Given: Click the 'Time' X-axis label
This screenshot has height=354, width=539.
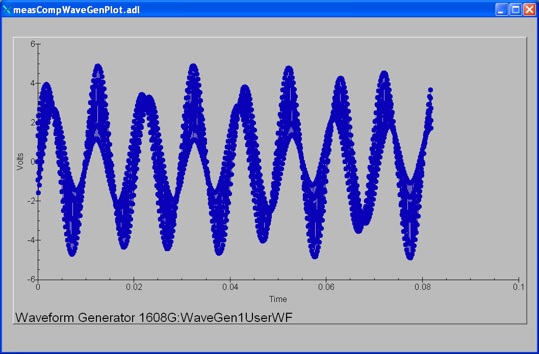Looking at the screenshot, I should coord(278,299).
